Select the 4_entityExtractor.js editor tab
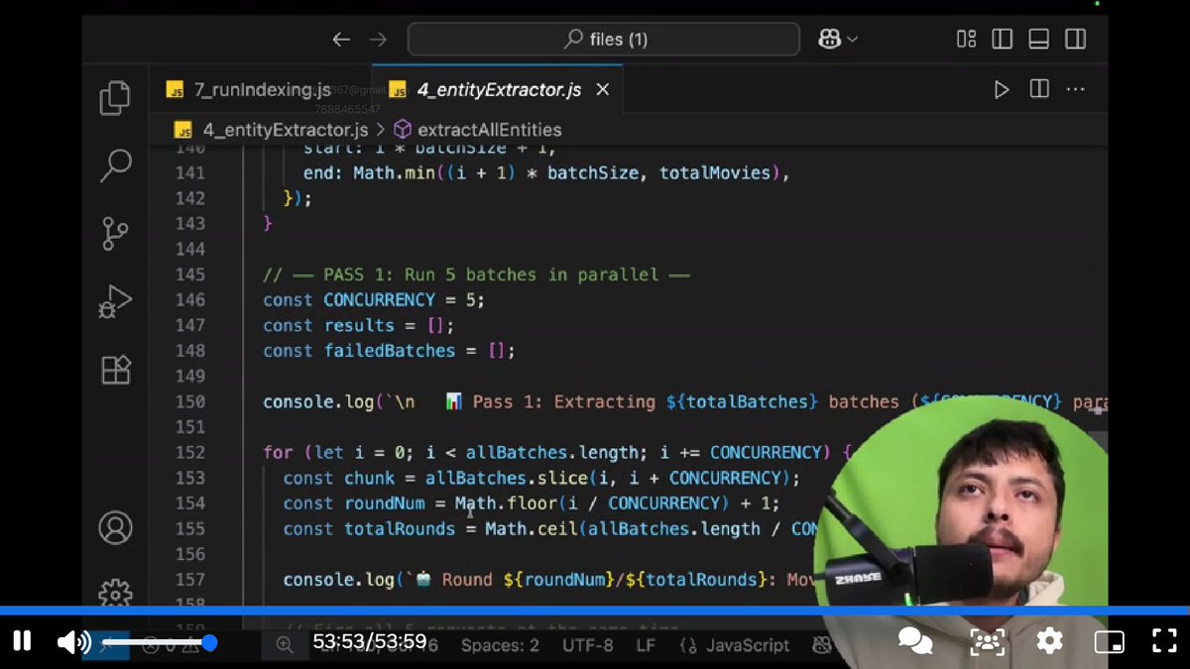 [497, 90]
